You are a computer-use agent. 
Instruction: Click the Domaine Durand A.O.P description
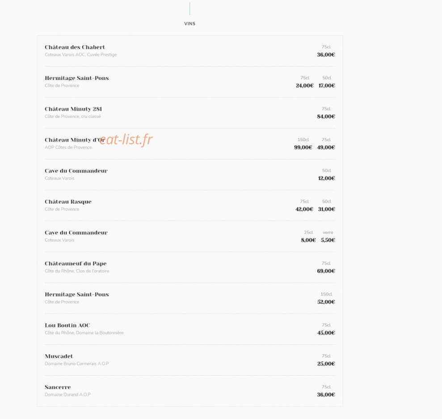(x=67, y=394)
